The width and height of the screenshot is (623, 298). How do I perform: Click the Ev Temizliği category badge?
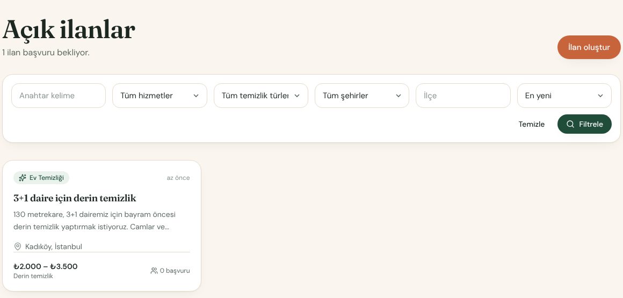click(x=41, y=178)
